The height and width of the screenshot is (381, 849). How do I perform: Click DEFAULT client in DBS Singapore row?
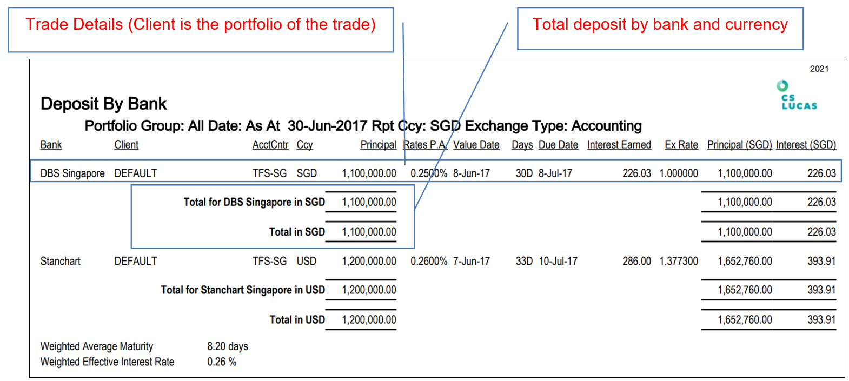pos(135,173)
